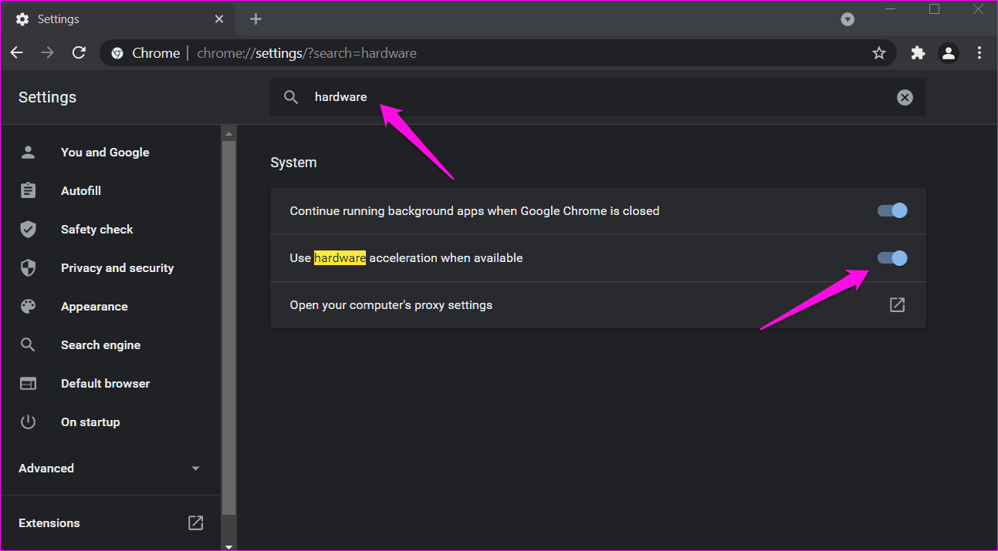The width and height of the screenshot is (998, 551).
Task: Click in the settings search field
Action: (598, 97)
